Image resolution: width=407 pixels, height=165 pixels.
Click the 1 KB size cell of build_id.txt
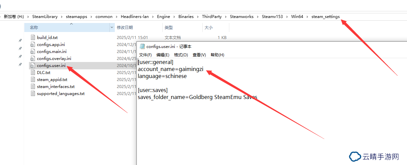(222, 38)
